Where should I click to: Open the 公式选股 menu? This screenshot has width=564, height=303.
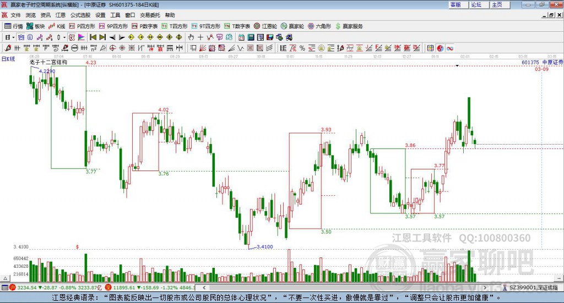click(x=80, y=15)
